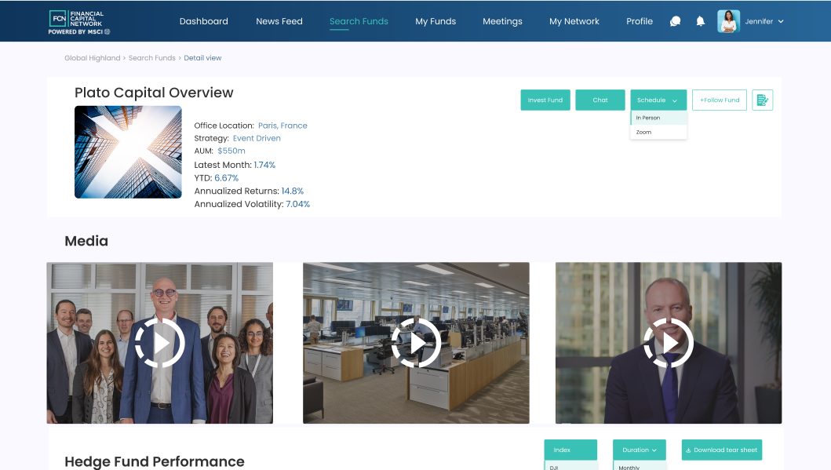This screenshot has height=470, width=831.
Task: Open the notifications bell
Action: tap(700, 21)
